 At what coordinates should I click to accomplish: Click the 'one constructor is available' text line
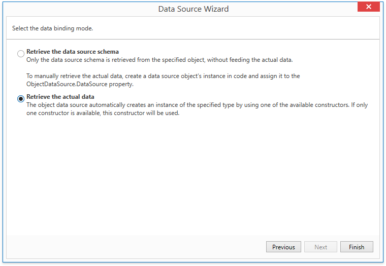coord(103,113)
